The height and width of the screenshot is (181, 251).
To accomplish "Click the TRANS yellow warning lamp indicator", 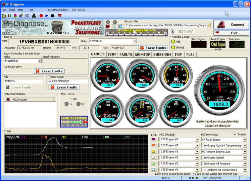I will [173, 48].
